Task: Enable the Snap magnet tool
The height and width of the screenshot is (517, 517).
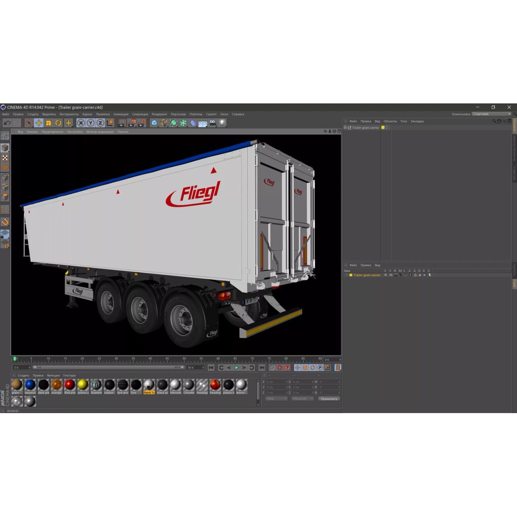Action: (5, 222)
